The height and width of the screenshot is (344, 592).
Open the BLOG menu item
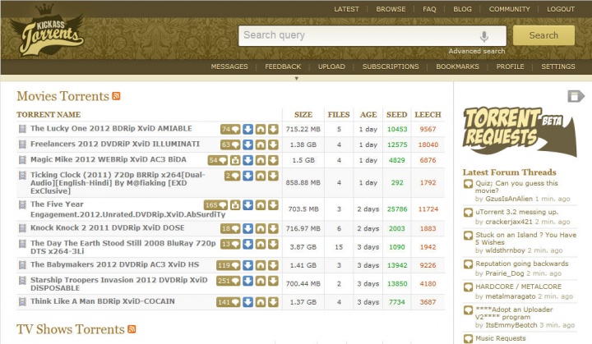click(462, 9)
